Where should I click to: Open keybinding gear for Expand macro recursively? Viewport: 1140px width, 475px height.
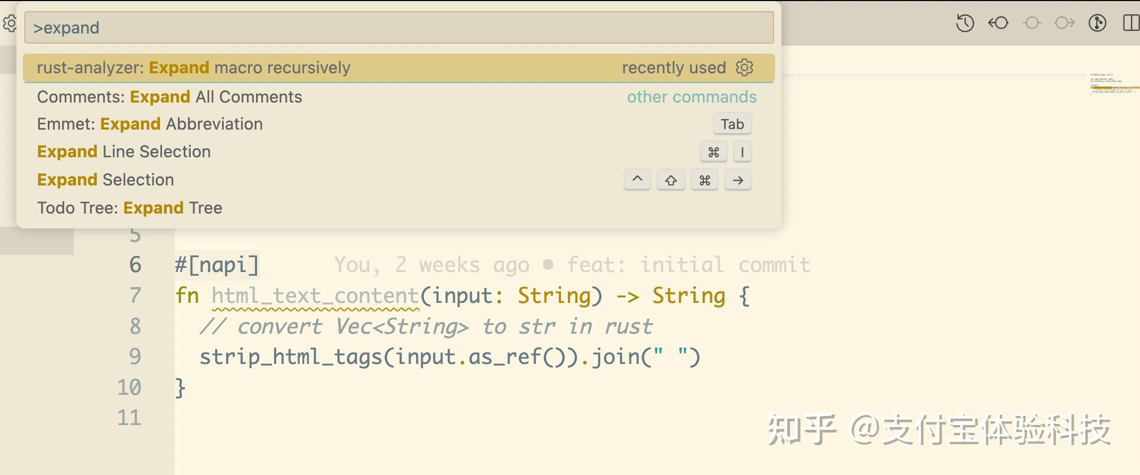tap(744, 67)
